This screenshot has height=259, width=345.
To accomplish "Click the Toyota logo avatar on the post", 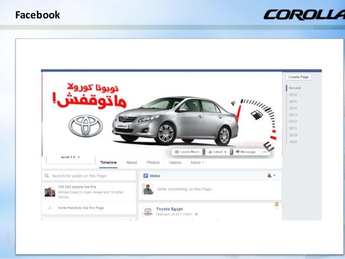I will [148, 211].
